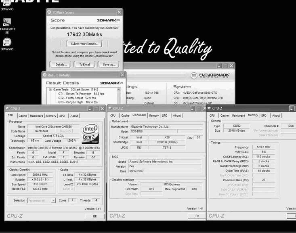296x233 pixels.
Task: Open the 3DMark2001 SE desktop icon
Action: 7,26
